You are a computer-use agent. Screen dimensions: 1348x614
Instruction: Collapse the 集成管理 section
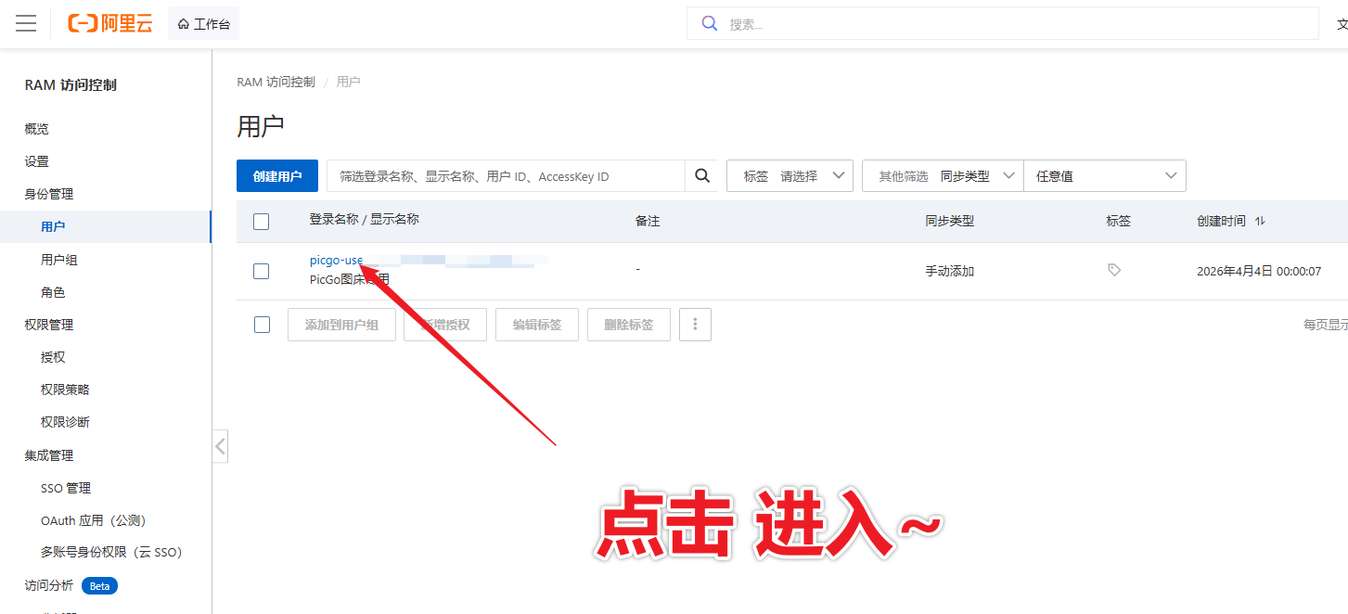click(x=49, y=455)
